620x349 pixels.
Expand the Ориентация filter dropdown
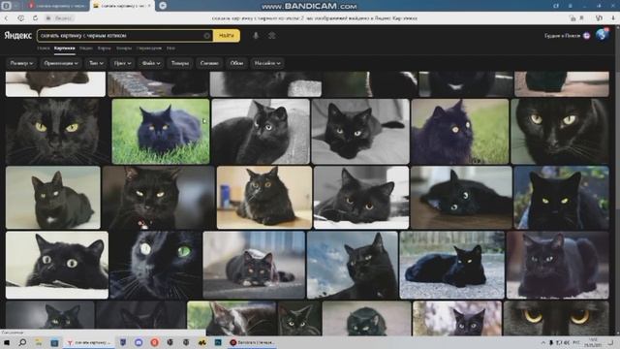pos(61,63)
